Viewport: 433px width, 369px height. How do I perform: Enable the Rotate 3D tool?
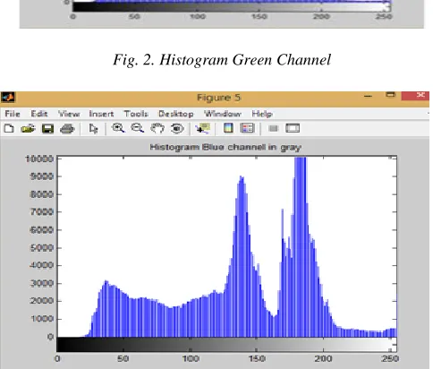[177, 128]
